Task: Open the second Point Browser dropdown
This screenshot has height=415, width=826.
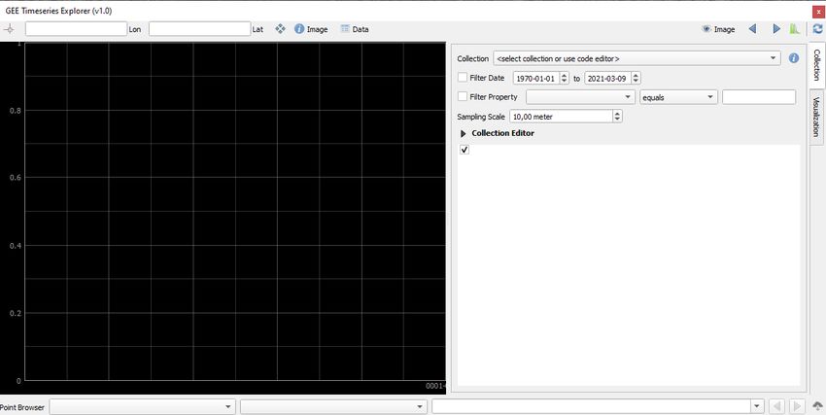Action: (x=333, y=406)
